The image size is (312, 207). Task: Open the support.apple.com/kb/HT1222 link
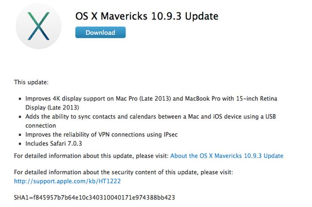point(67,181)
